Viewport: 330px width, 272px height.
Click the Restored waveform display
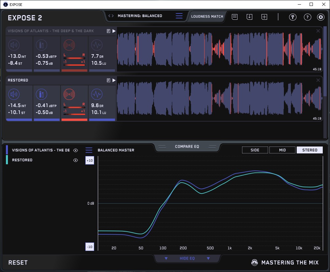pos(220,99)
